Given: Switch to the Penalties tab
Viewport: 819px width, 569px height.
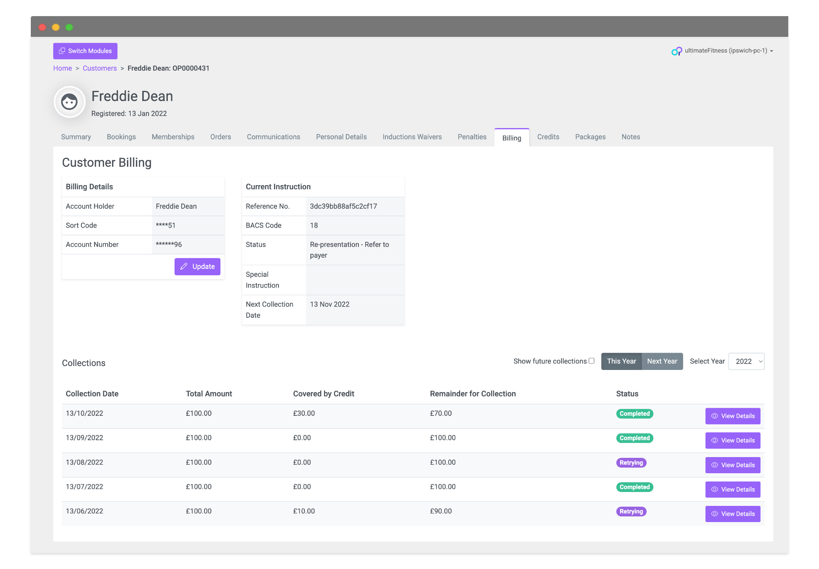Looking at the screenshot, I should [x=472, y=137].
